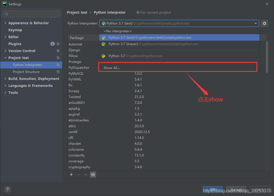This screenshot has width=274, height=196.
Task: Expand the Tools section
Action: pyautogui.click(x=5, y=93)
